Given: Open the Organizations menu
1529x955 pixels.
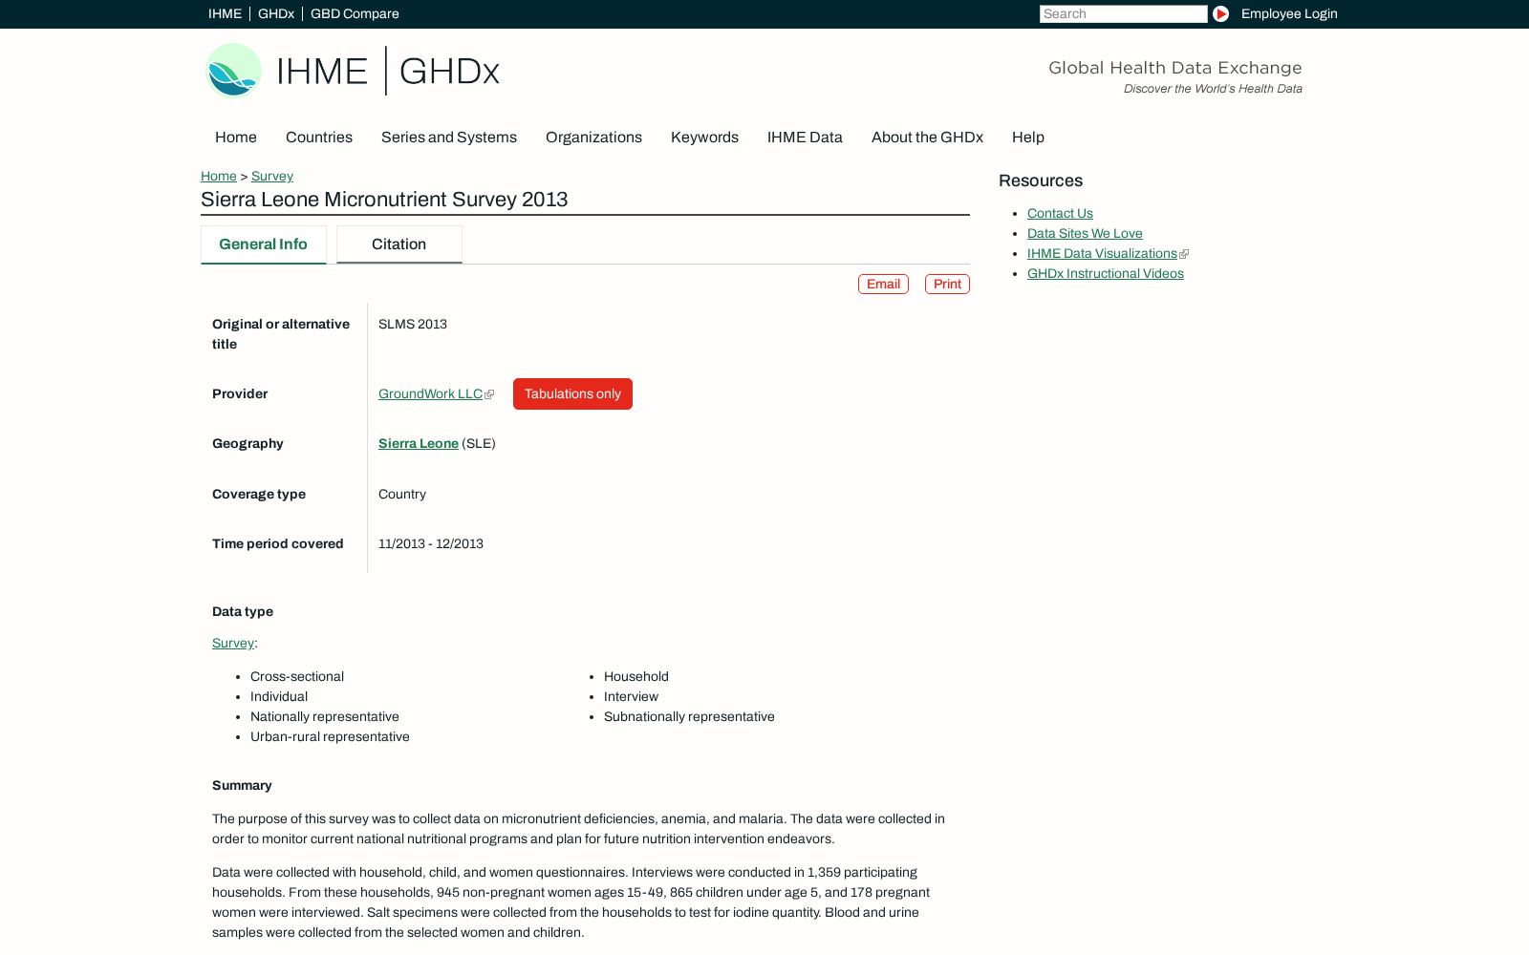Looking at the screenshot, I should (593, 137).
